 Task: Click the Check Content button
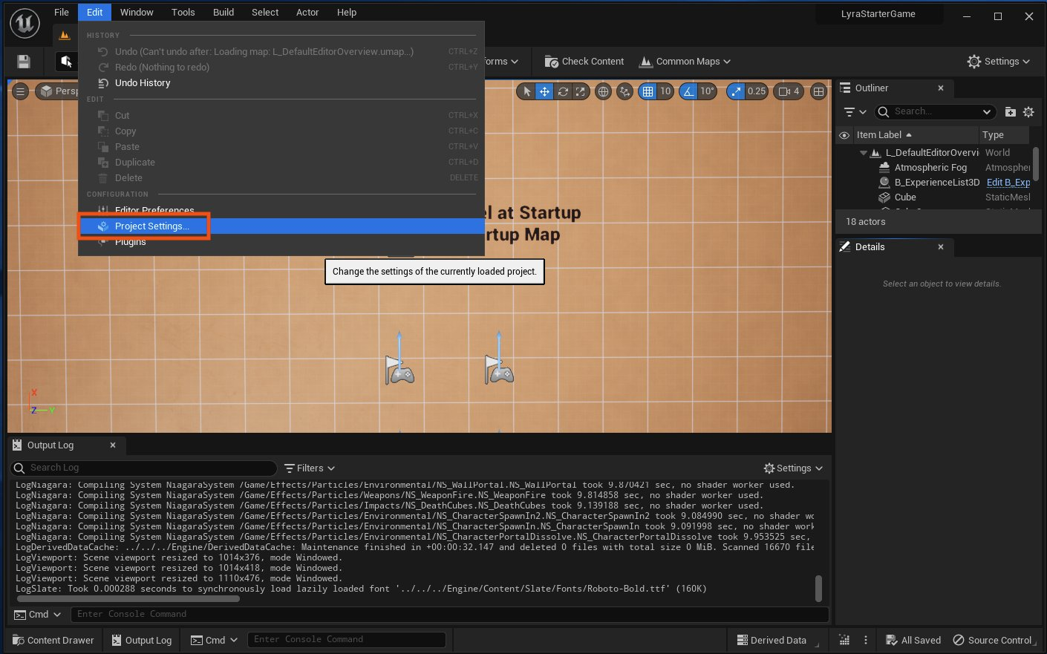click(x=584, y=62)
